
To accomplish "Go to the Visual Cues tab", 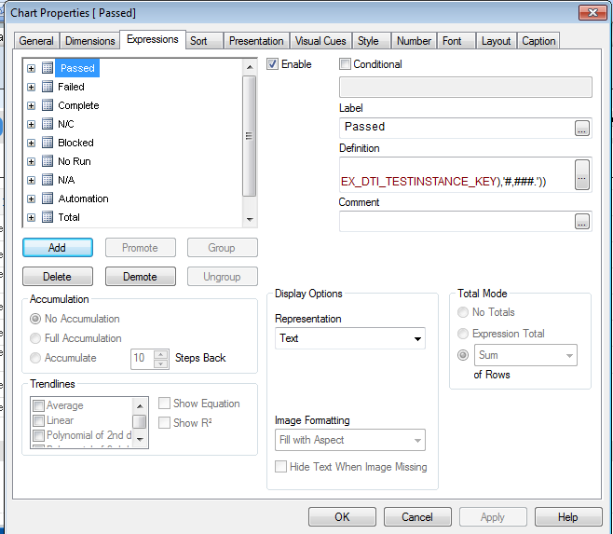I will (x=320, y=41).
